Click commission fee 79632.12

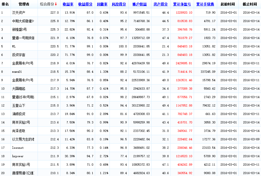[x=209, y=105]
